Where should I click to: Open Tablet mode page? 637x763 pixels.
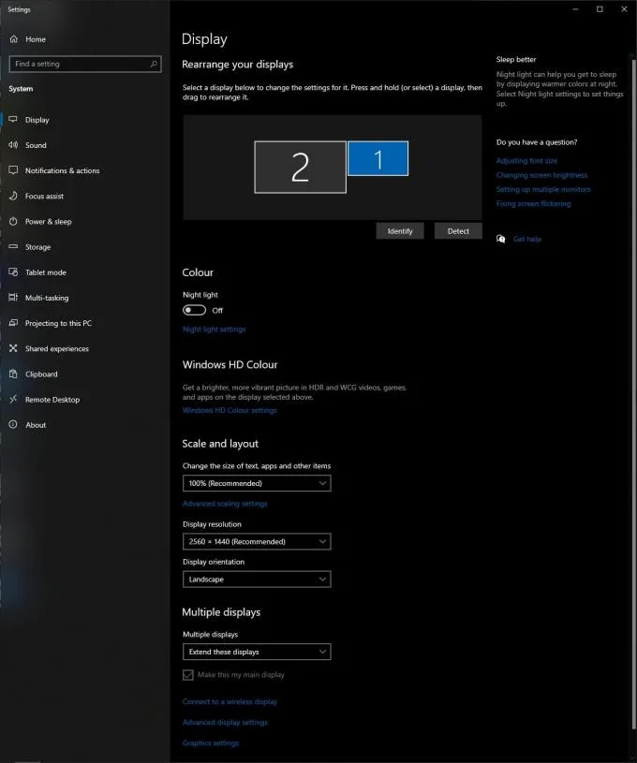tap(46, 272)
